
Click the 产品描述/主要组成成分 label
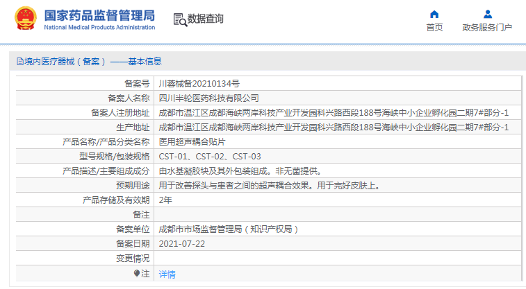coord(106,171)
